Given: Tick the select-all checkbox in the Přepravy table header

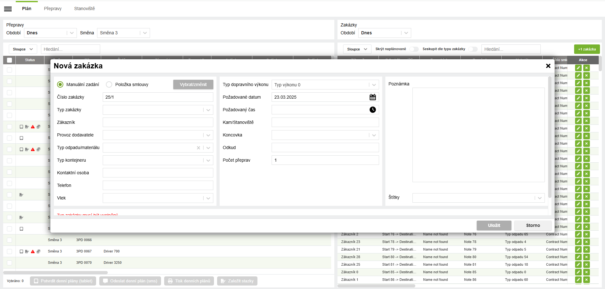Looking at the screenshot, I should coord(9,60).
